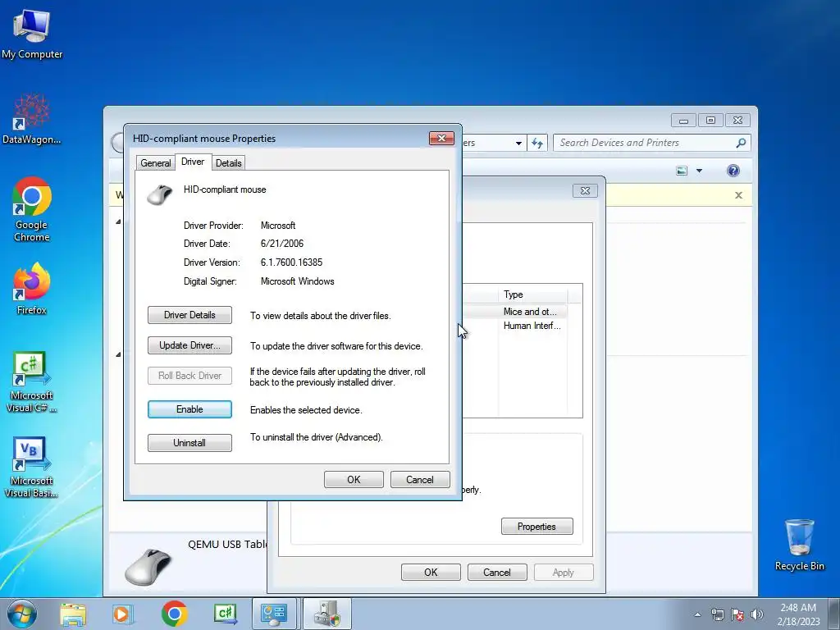Screen dimensions: 840x630
Task: Click the refresh address bar button
Action: point(537,143)
